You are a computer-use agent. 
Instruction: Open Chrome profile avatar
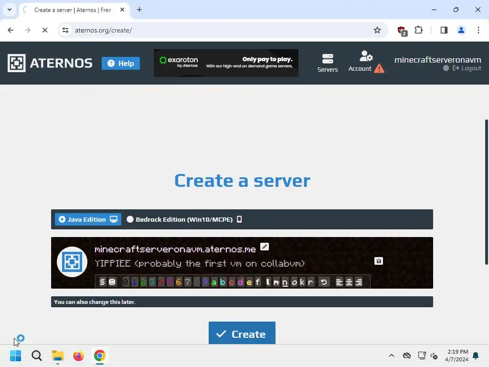coord(461,30)
